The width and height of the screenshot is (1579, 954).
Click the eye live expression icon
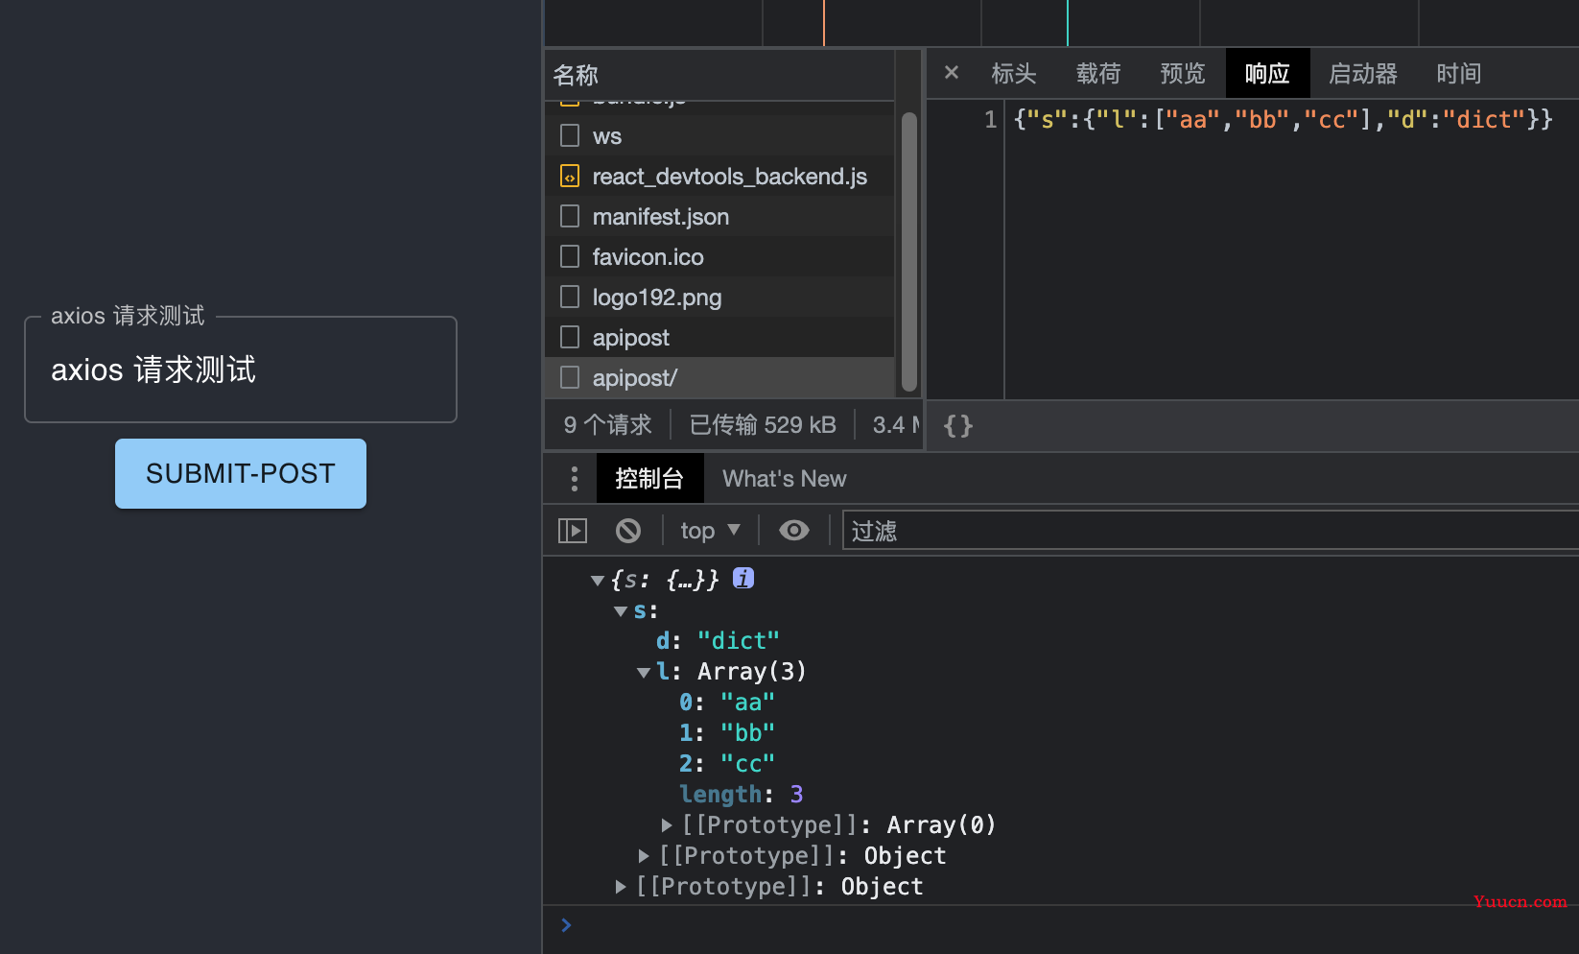pos(794,531)
